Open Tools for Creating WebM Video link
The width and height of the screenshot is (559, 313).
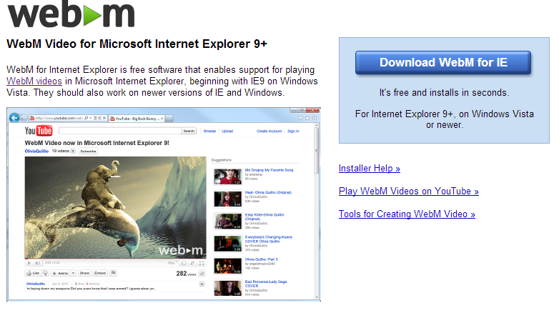tap(407, 214)
